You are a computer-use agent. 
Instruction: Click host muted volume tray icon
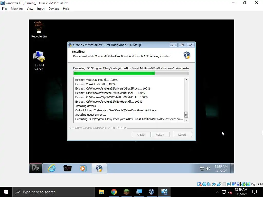(x=230, y=192)
